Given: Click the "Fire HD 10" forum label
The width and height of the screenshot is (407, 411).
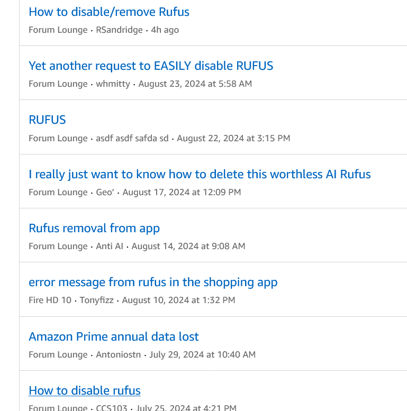Looking at the screenshot, I should [x=50, y=300].
